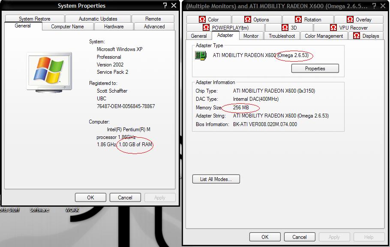Open the Computer Name tab
This screenshot has height=247, width=390.
[x=67, y=27]
